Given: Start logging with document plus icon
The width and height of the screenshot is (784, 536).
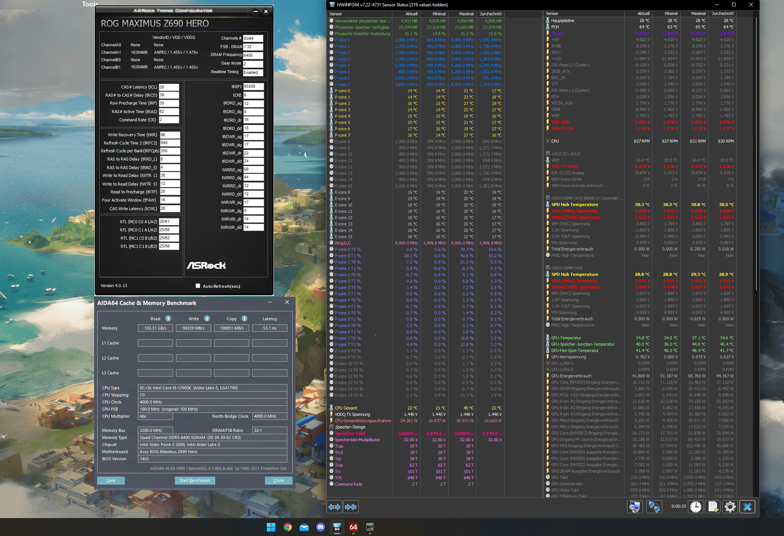Looking at the screenshot, I should tap(713, 507).
